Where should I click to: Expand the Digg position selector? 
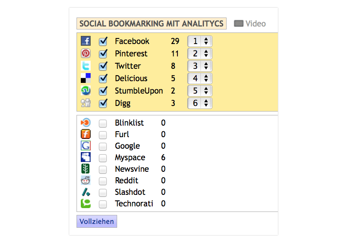(200, 103)
